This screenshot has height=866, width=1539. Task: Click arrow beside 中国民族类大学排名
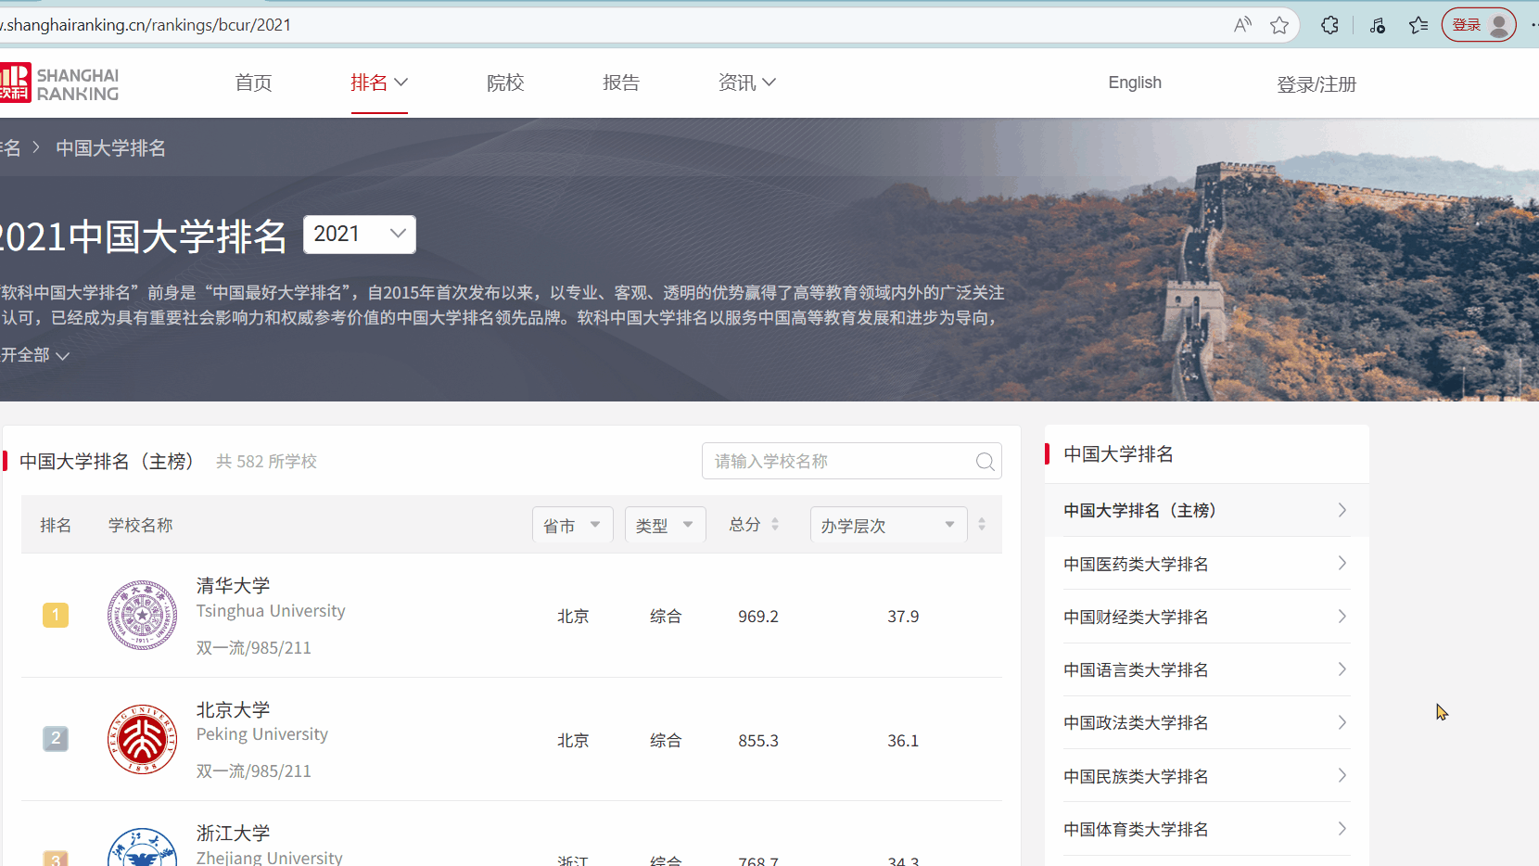tap(1342, 776)
